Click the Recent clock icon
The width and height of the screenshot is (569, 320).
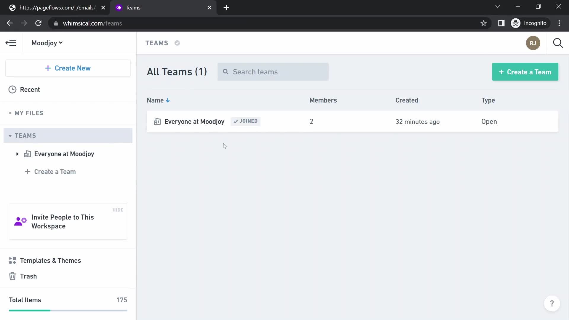click(12, 89)
